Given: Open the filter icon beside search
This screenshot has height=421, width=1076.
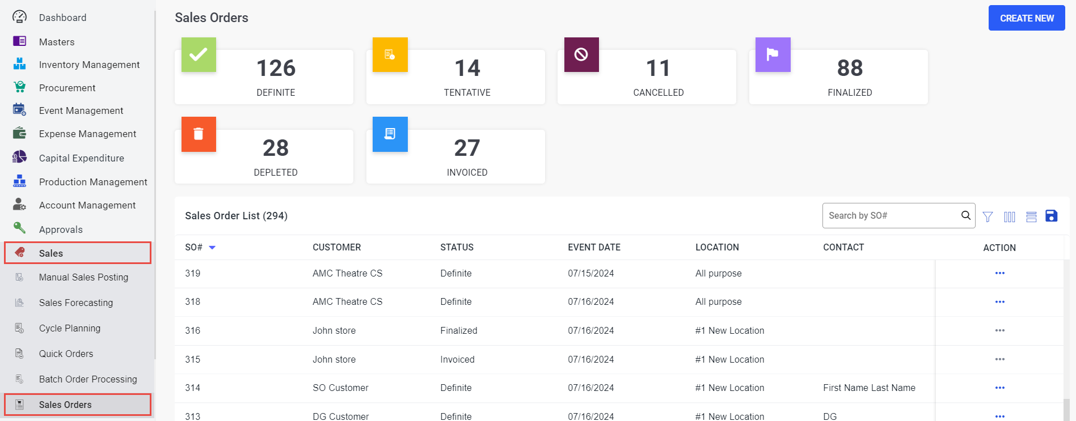Looking at the screenshot, I should (x=988, y=216).
